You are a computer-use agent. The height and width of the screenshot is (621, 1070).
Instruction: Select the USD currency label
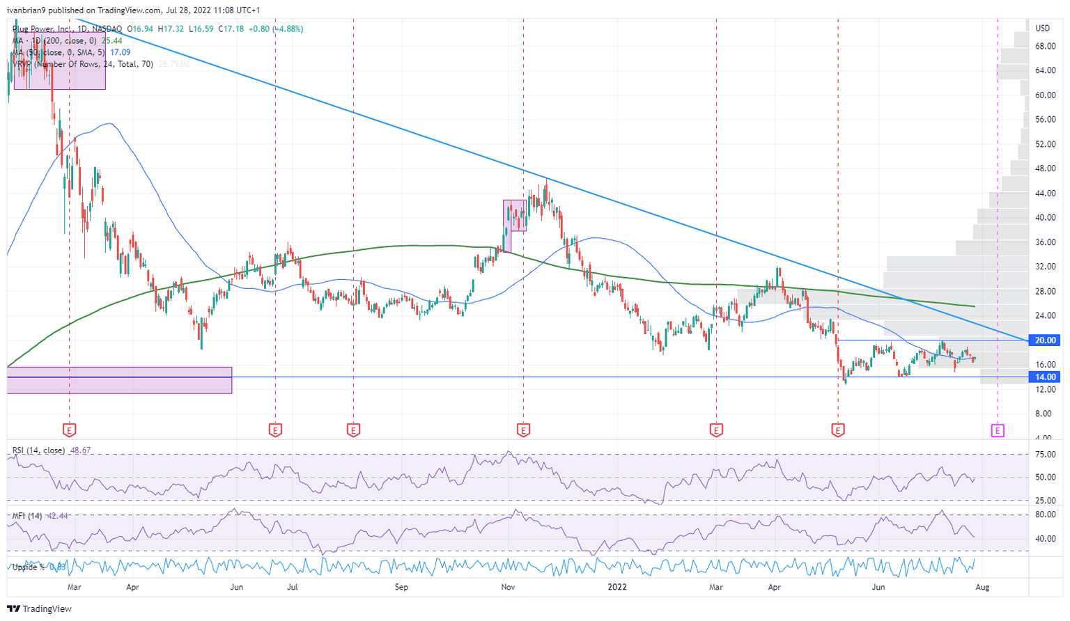pos(1043,29)
